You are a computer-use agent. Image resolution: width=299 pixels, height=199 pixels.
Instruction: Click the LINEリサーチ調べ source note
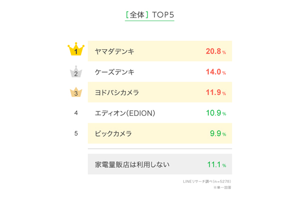(x=207, y=182)
